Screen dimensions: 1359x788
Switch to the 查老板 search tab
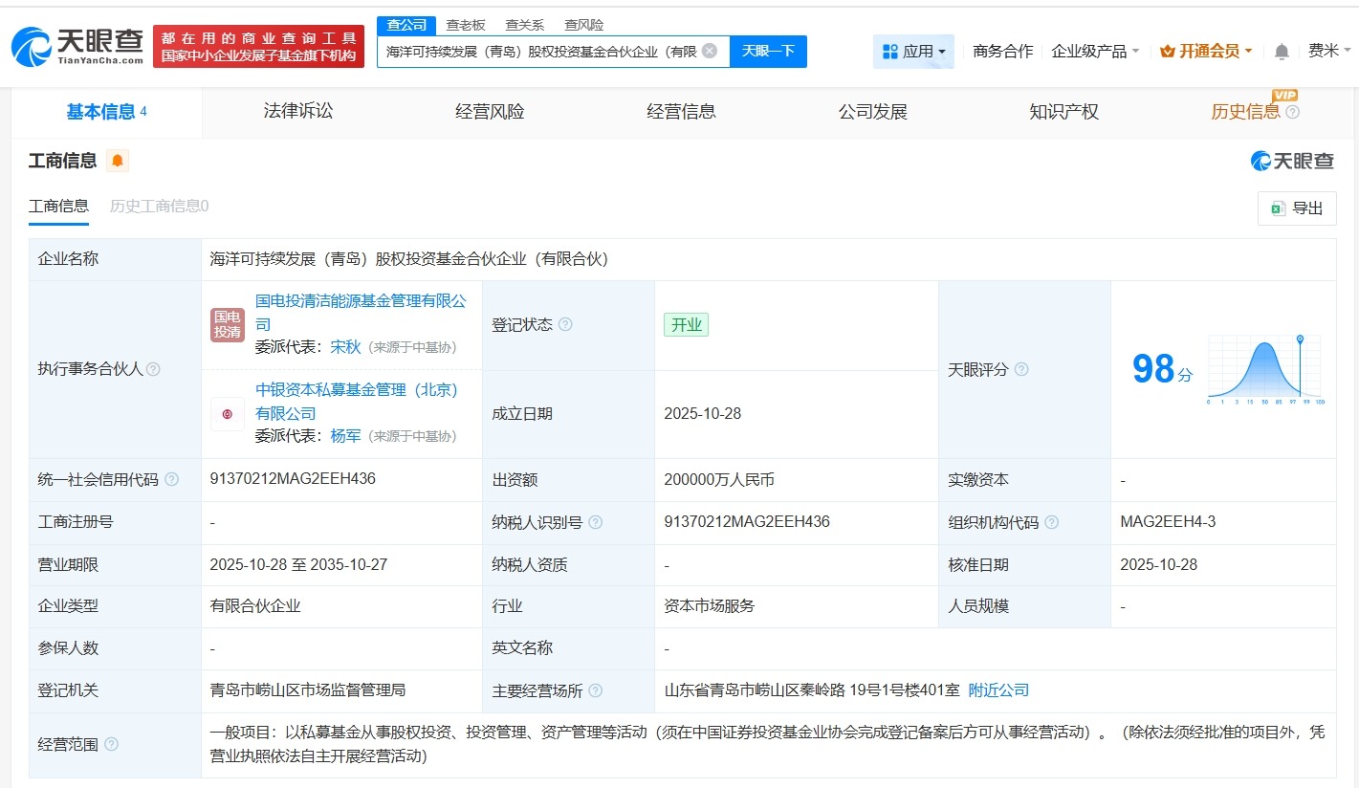tap(465, 24)
